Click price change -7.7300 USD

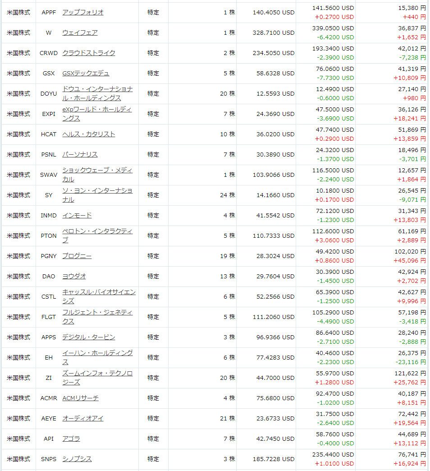pyautogui.click(x=335, y=78)
